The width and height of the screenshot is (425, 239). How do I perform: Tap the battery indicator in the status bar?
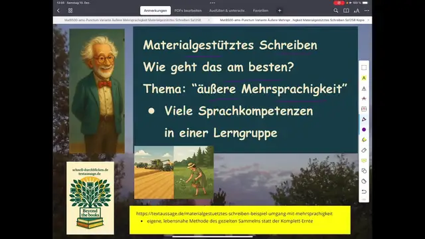coord(365,3)
